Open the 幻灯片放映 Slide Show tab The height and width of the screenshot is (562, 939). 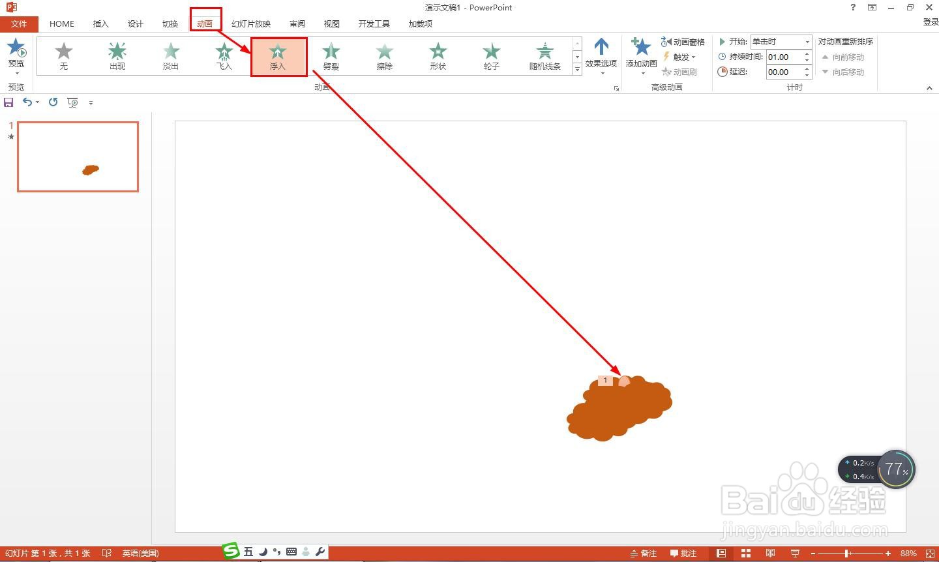[251, 24]
